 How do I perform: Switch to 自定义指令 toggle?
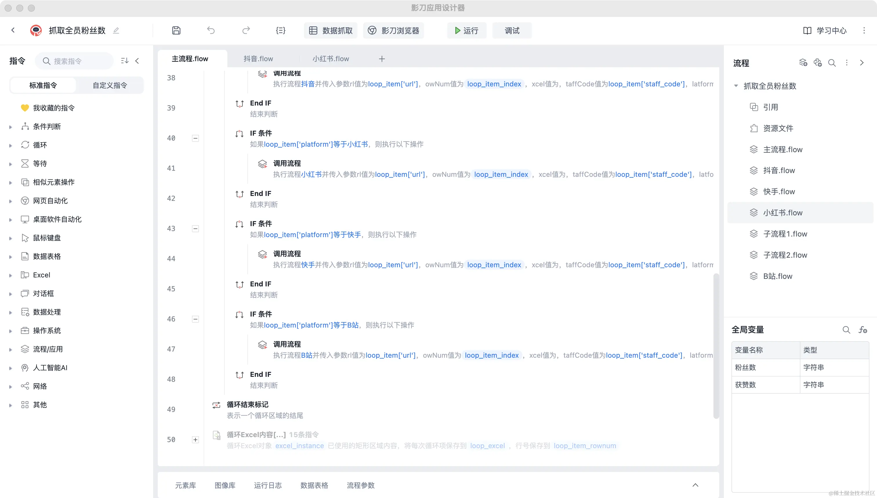pyautogui.click(x=110, y=85)
